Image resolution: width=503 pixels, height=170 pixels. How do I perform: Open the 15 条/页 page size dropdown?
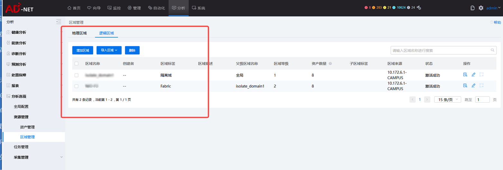click(447, 100)
